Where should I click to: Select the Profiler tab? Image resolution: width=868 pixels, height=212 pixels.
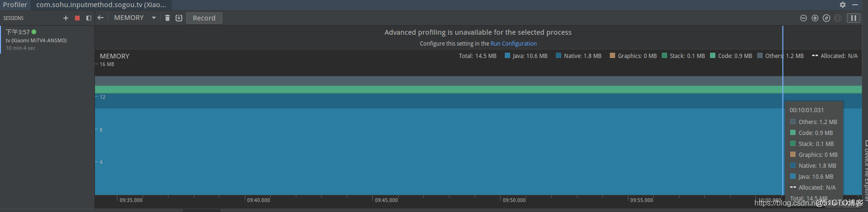click(x=15, y=5)
